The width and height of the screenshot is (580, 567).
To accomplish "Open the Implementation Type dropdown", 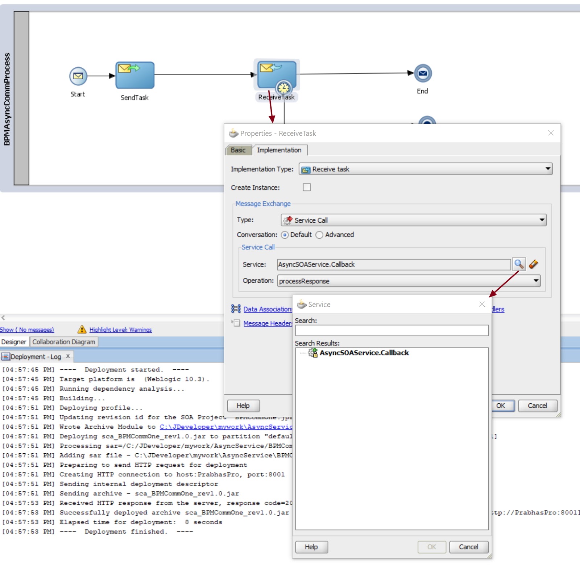I will click(x=426, y=169).
